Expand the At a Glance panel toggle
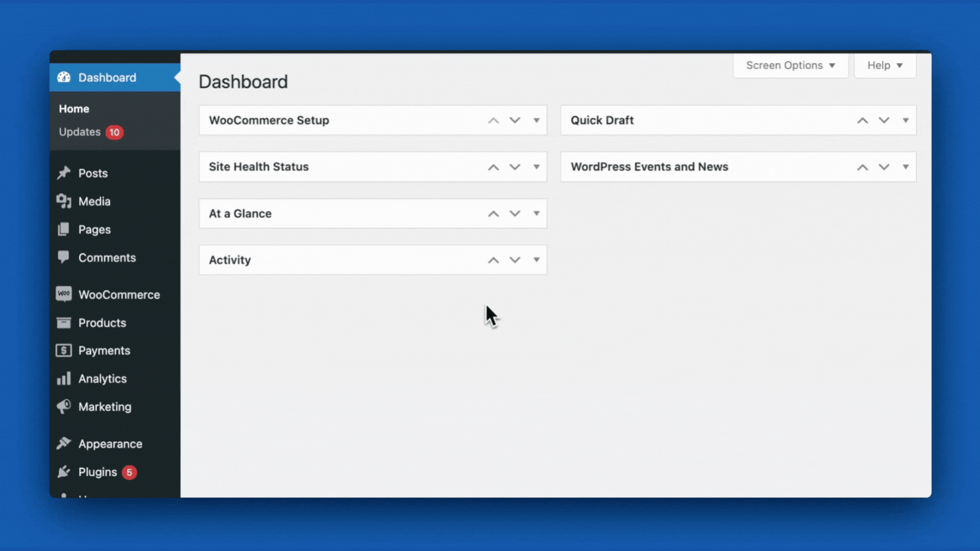980x551 pixels. pos(536,213)
